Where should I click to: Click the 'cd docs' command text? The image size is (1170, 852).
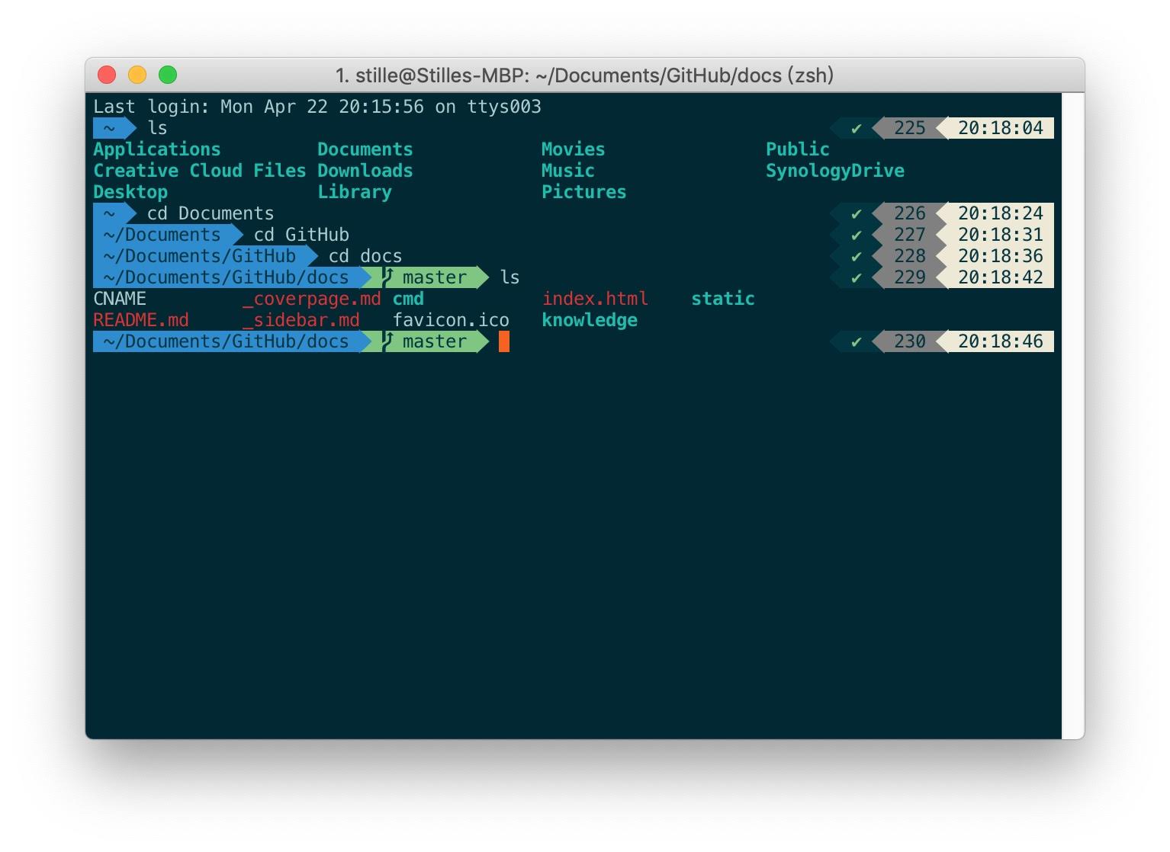(365, 256)
